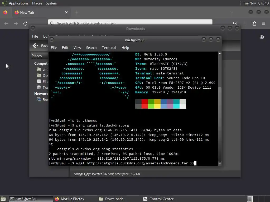270x202 pixels.
Task: Click Firefox forward arrow button
Action: (16, 23)
